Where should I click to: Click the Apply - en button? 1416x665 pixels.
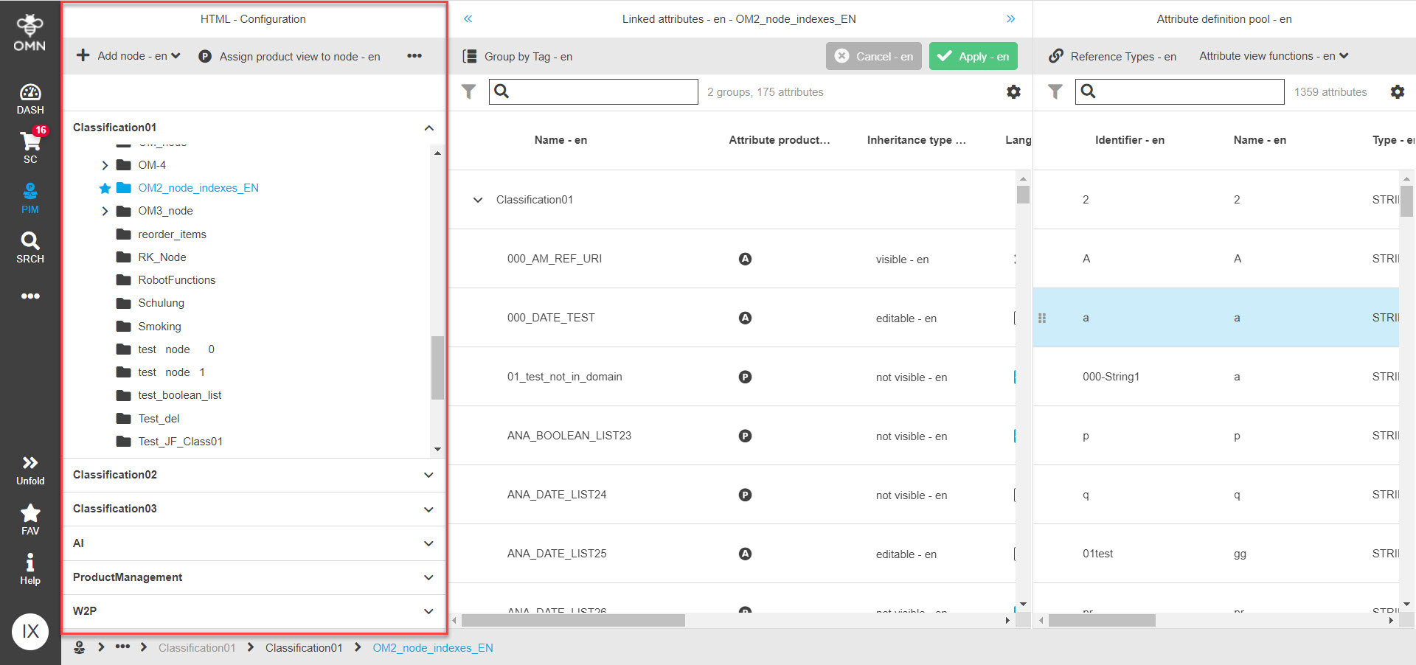coord(973,56)
